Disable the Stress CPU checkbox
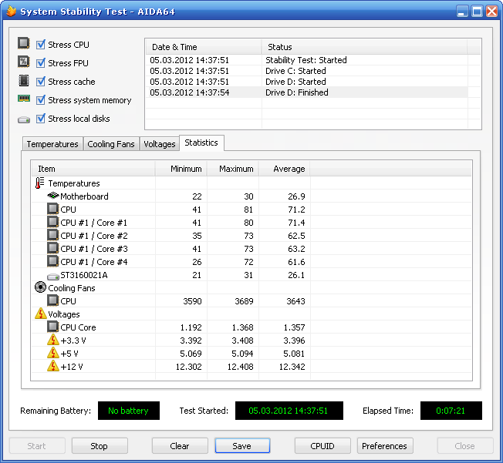 pyautogui.click(x=41, y=45)
